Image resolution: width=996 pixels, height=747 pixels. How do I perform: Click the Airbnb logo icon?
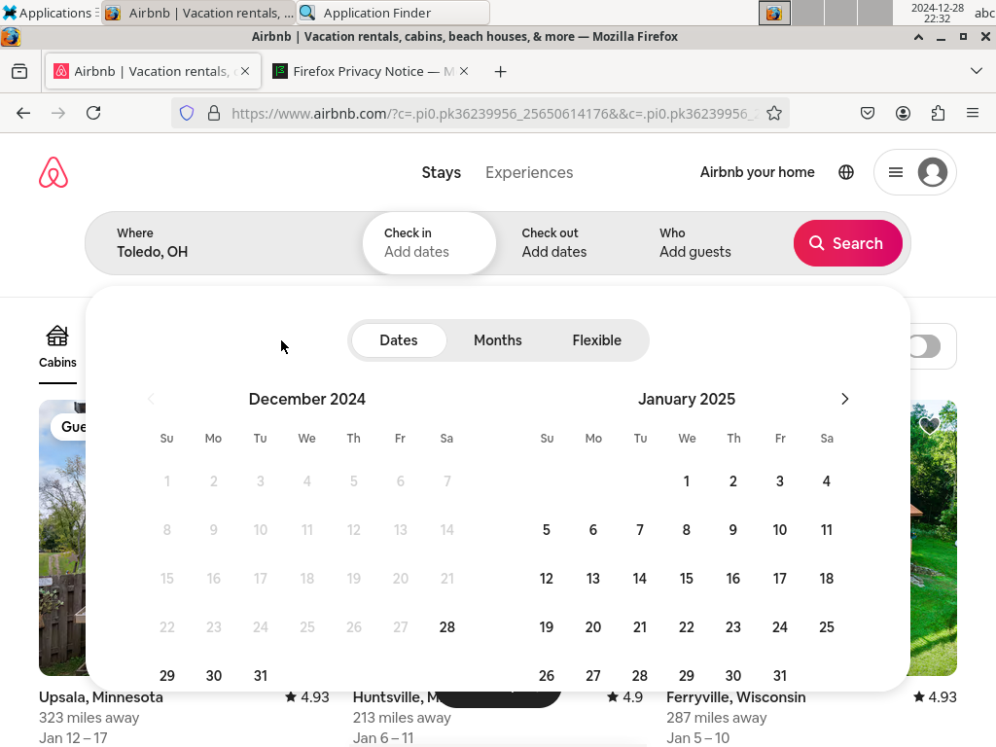tap(53, 172)
